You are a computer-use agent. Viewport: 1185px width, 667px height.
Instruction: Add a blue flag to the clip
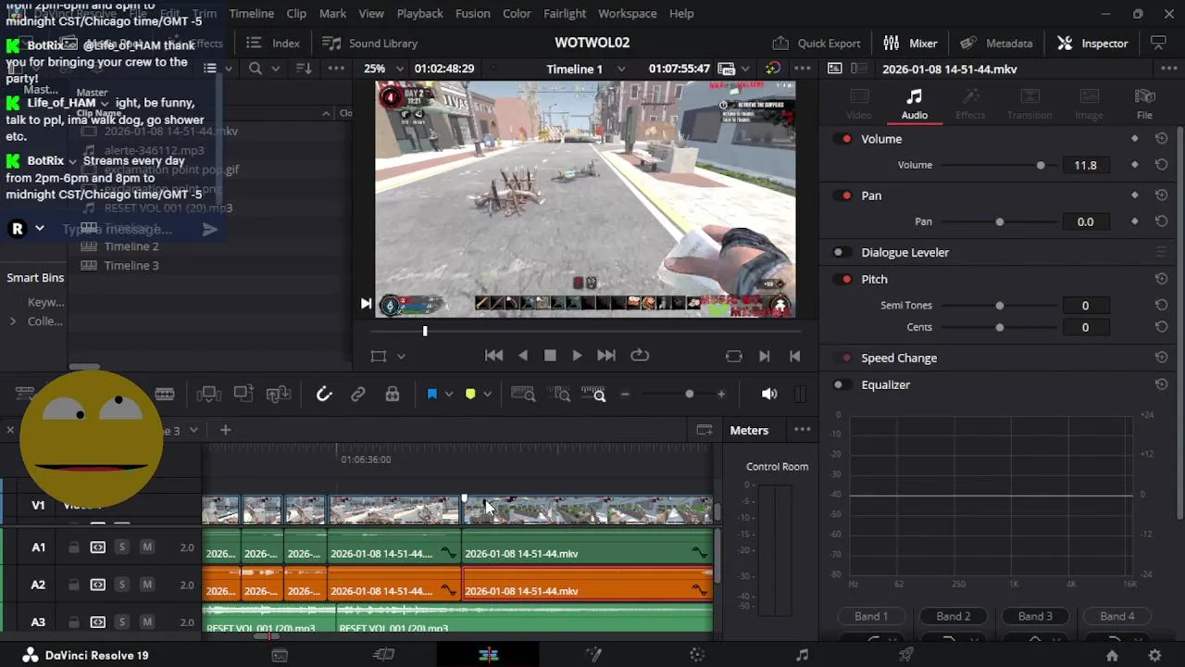pyautogui.click(x=431, y=395)
